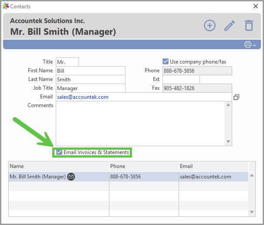Add a new contact with plus icon
The image size is (264, 225).
210,26
